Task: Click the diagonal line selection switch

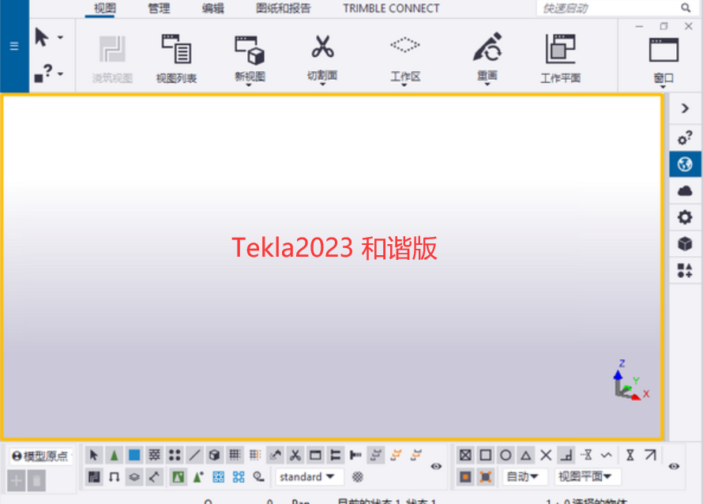Action: (x=194, y=455)
